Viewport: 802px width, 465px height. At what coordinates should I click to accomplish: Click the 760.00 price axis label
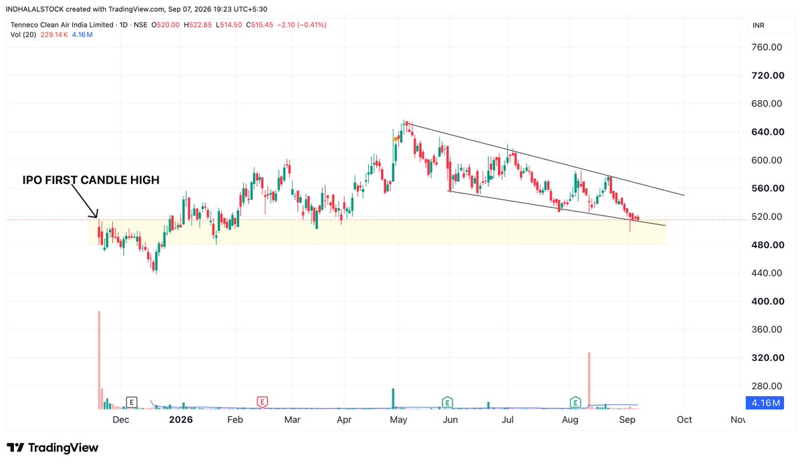coord(767,47)
